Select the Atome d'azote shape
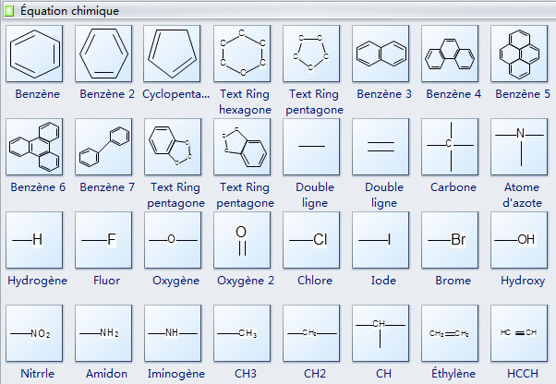 (519, 147)
